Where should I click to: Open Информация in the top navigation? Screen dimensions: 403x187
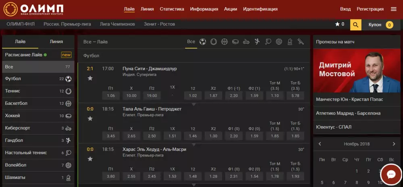pos(204,9)
